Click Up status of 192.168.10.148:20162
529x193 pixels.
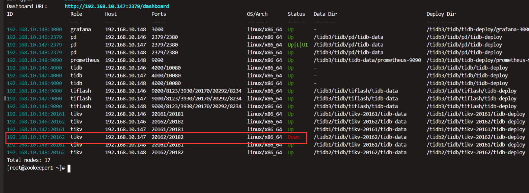[290, 153]
